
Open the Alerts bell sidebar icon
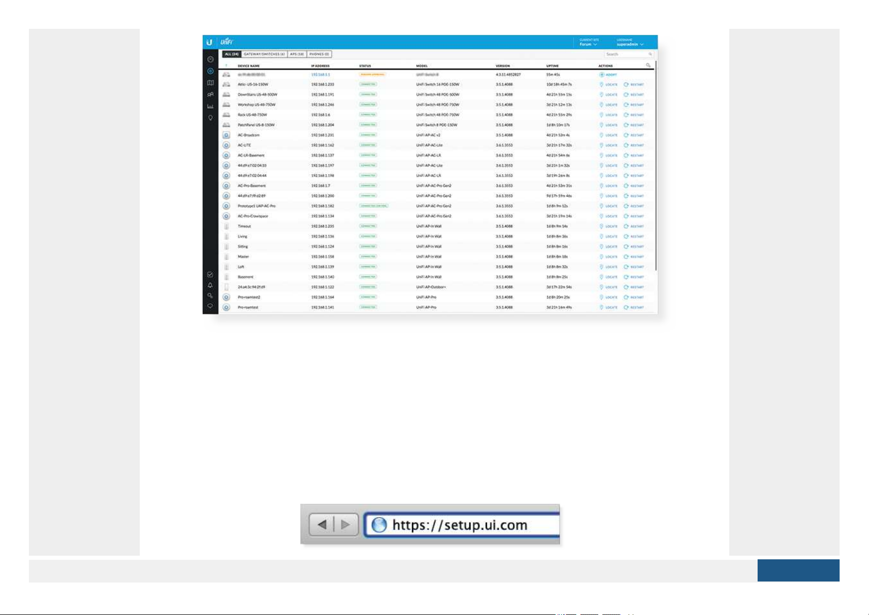(x=210, y=285)
